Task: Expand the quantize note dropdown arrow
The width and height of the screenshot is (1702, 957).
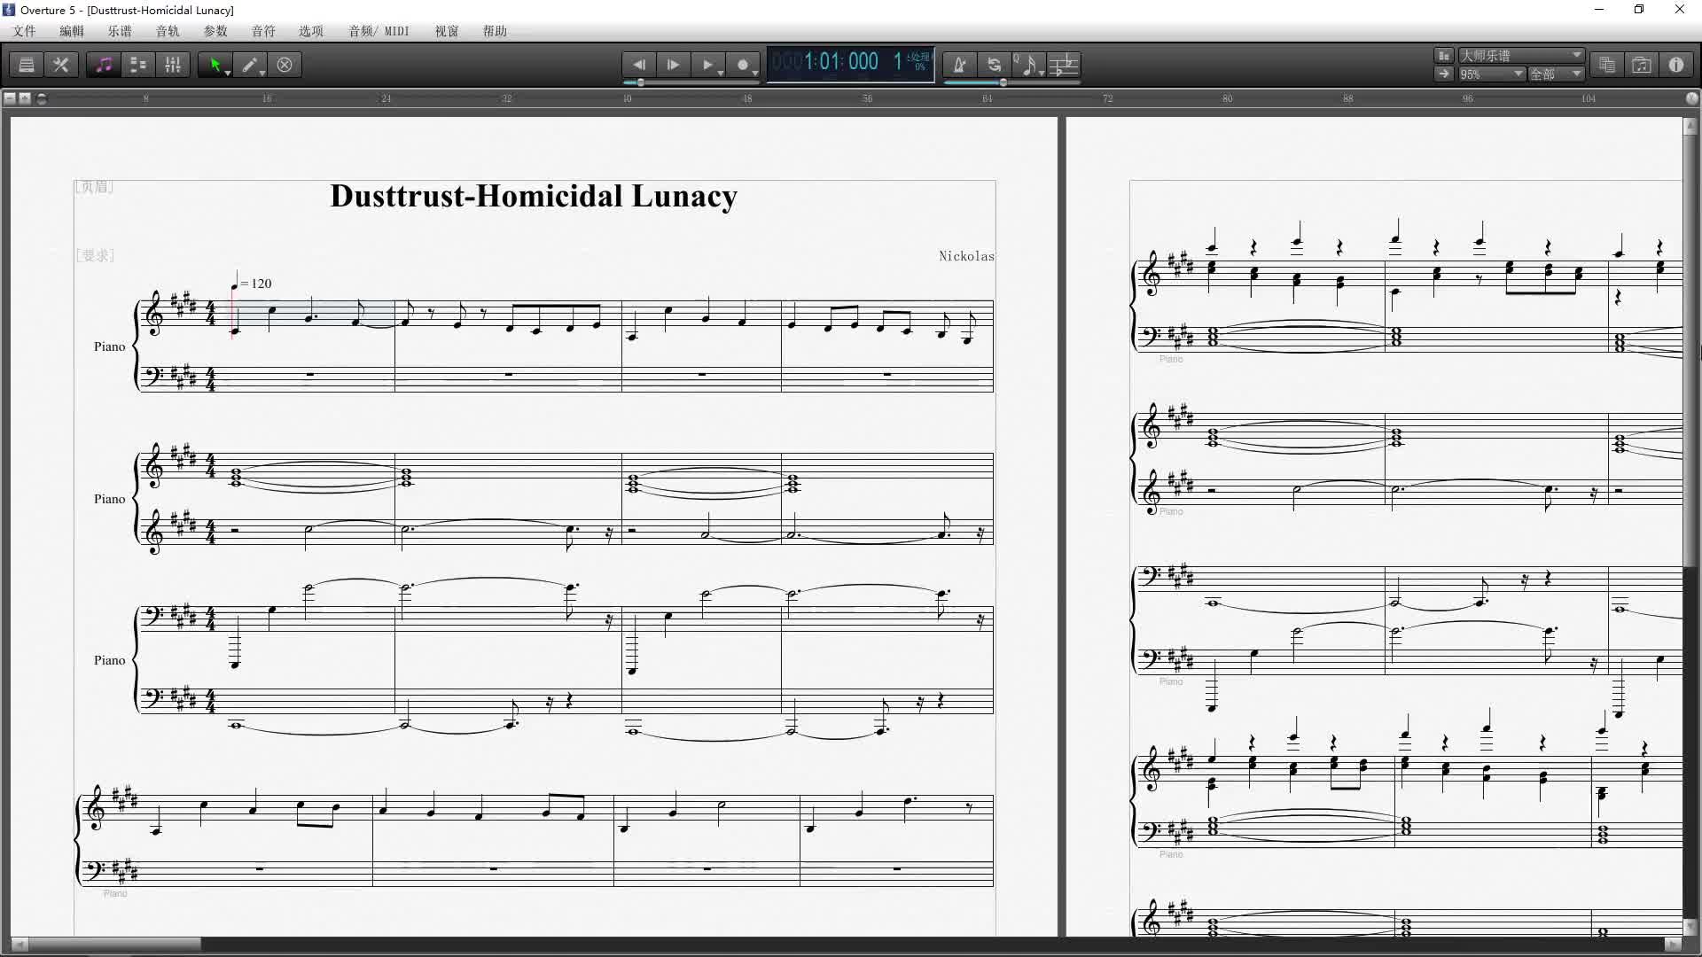Action: point(1041,72)
